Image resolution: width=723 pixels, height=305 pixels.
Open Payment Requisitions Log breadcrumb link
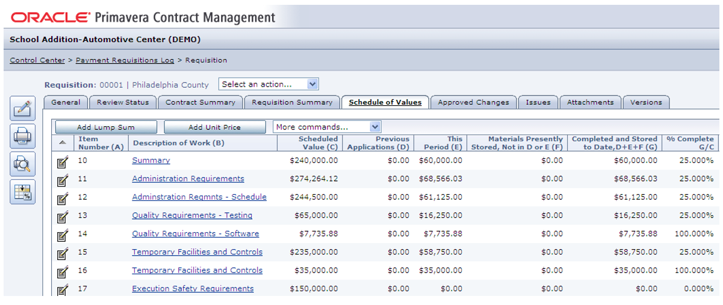click(x=125, y=60)
